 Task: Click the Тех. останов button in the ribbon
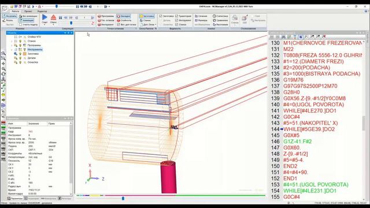pos(106,20)
